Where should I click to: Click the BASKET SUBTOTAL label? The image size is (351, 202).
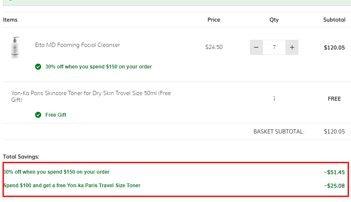pos(279,131)
